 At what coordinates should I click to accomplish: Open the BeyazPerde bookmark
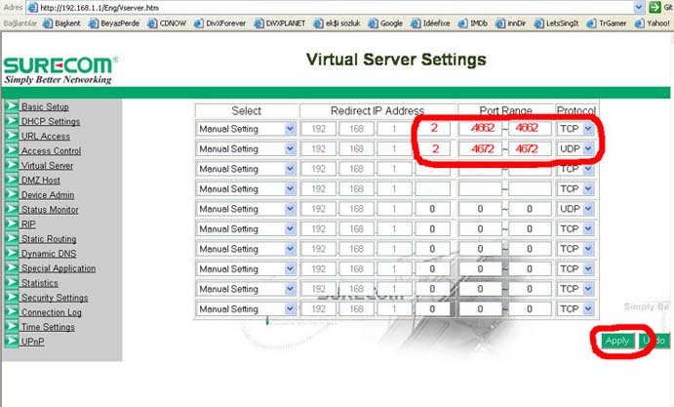114,23
